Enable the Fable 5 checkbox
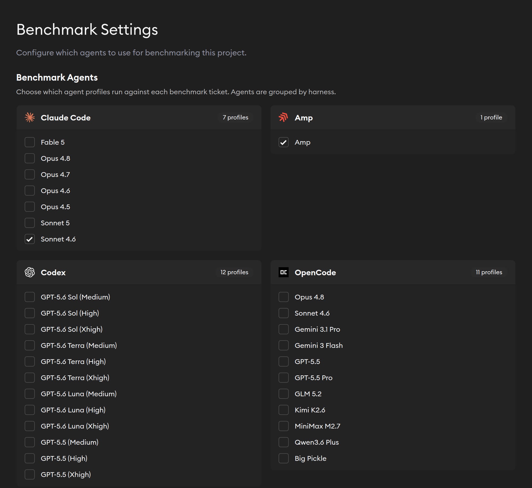532x488 pixels. tap(30, 142)
